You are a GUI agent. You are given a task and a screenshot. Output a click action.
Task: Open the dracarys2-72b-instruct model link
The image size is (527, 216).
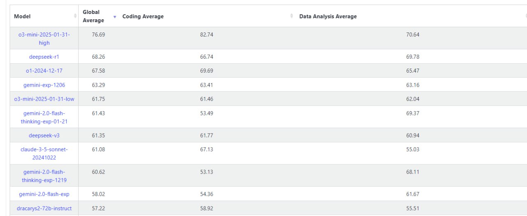coord(44,208)
